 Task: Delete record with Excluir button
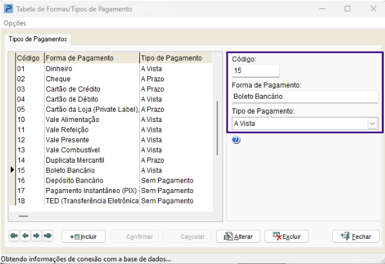(286, 236)
